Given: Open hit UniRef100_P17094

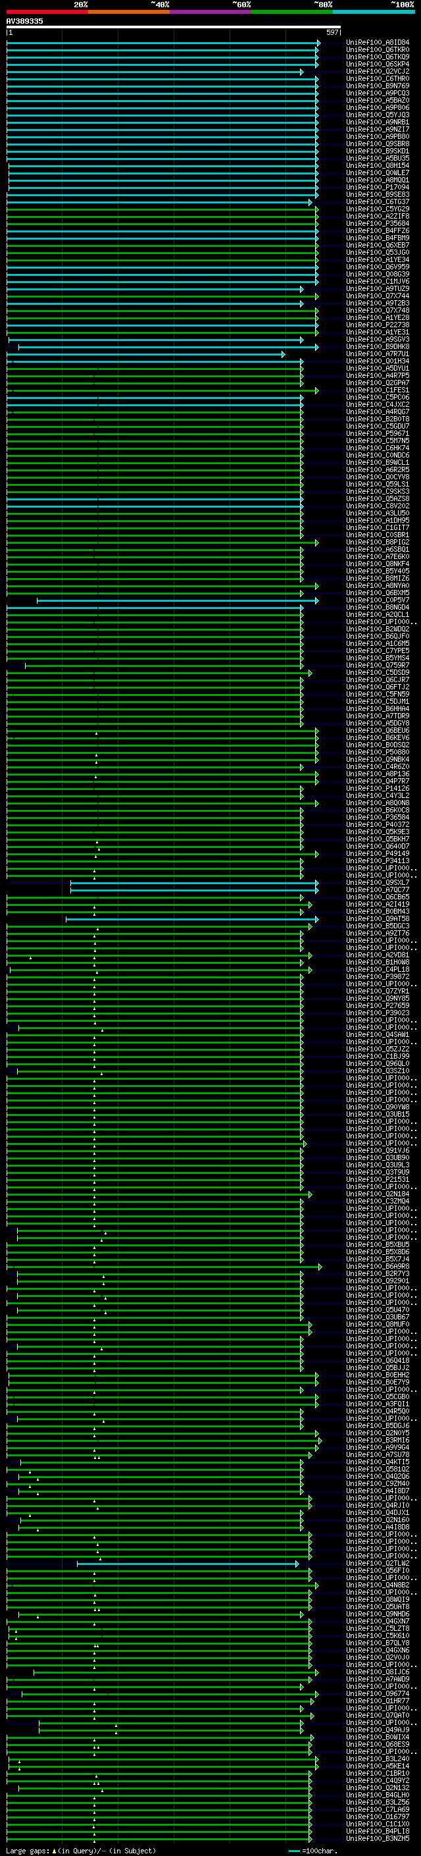Looking at the screenshot, I should point(378,188).
